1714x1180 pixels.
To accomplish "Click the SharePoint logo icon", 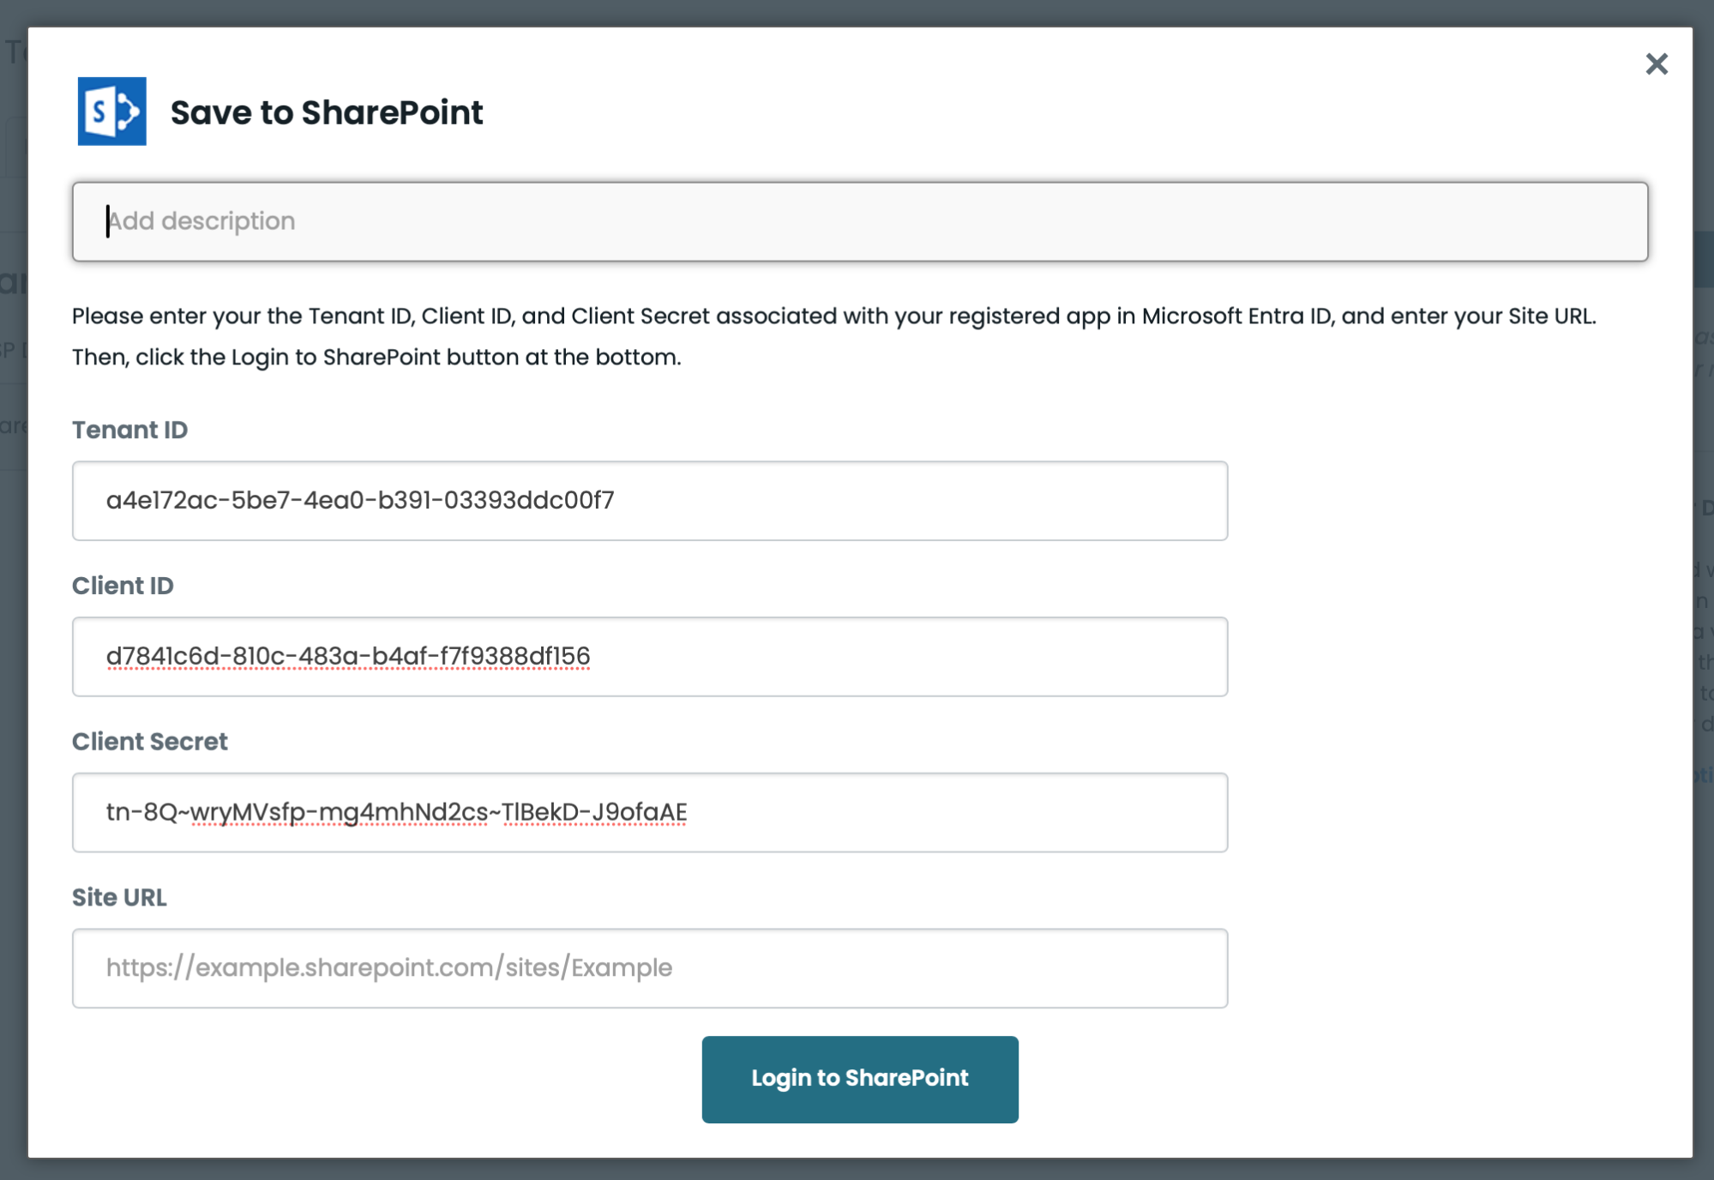I will click(x=111, y=111).
